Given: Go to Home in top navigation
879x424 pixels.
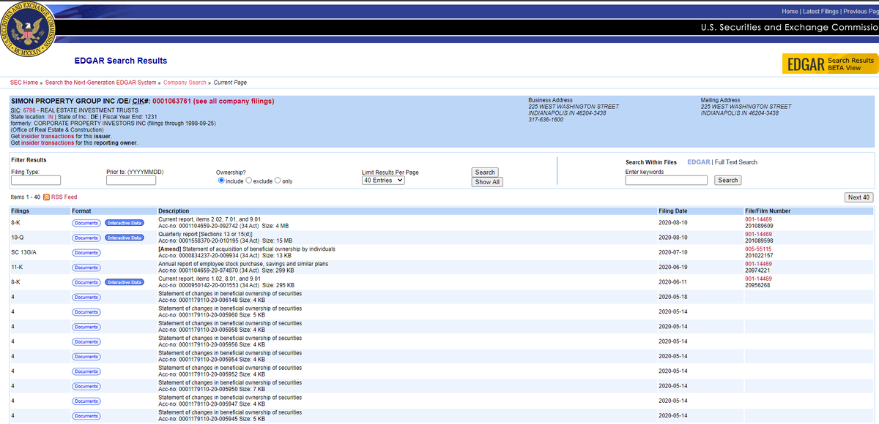Looking at the screenshot, I should pyautogui.click(x=790, y=11).
